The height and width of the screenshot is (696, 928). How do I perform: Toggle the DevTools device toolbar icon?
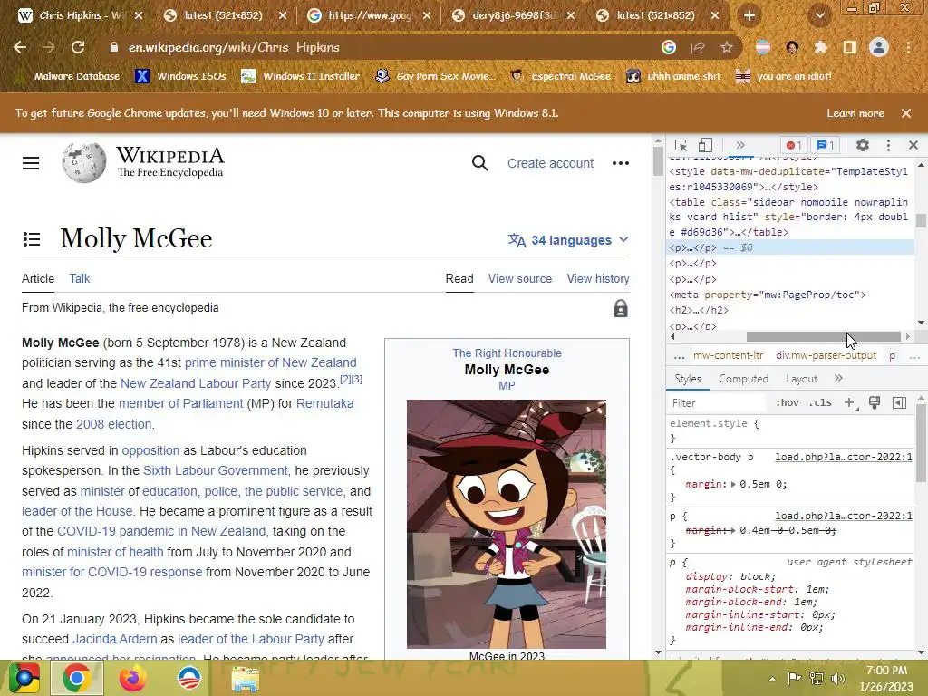pyautogui.click(x=705, y=146)
